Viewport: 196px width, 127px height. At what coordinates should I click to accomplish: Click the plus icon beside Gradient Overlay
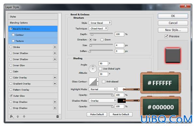pos(55,83)
